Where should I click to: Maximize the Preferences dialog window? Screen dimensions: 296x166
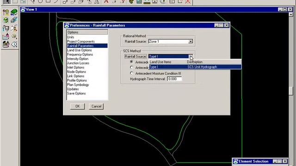[x=222, y=25]
